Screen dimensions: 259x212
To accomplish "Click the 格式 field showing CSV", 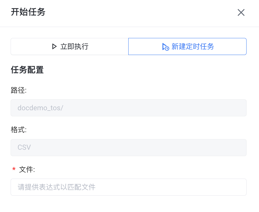I will pyautogui.click(x=128, y=148).
